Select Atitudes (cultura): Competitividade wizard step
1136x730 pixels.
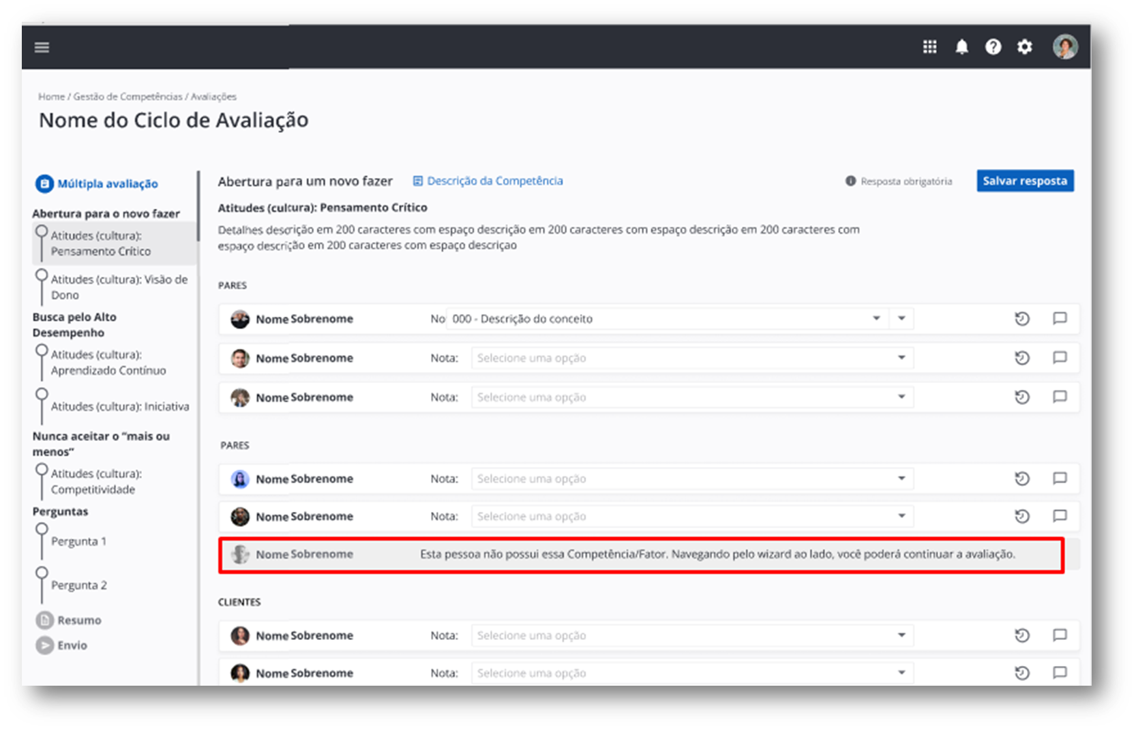click(x=96, y=481)
